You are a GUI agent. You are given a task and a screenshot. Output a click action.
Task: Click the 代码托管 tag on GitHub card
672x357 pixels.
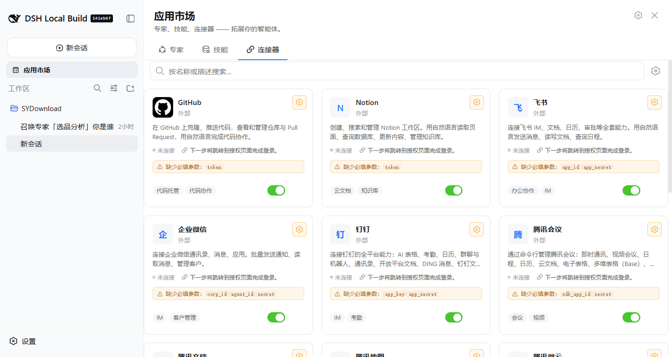click(168, 190)
